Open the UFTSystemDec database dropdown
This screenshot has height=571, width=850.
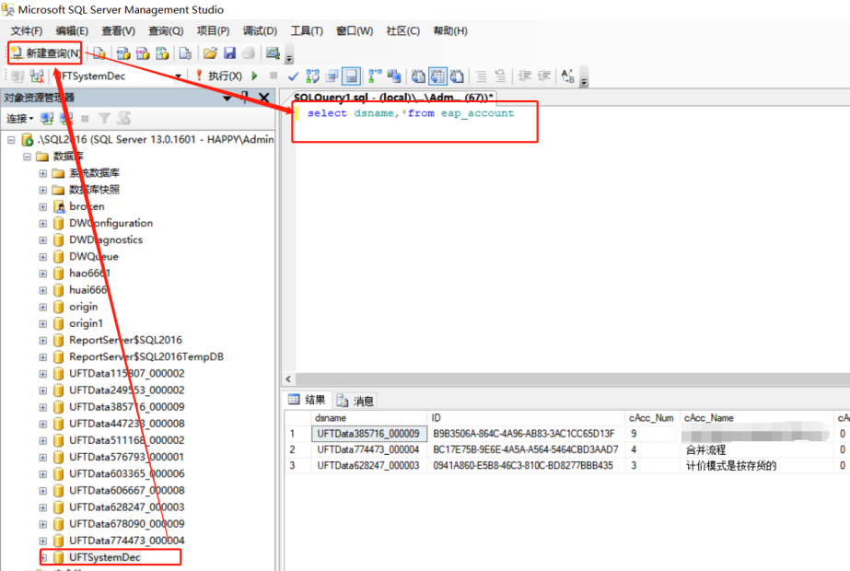(178, 76)
